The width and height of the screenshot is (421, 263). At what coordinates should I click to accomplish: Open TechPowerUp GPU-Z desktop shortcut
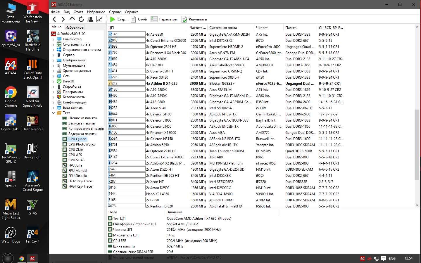point(11,153)
